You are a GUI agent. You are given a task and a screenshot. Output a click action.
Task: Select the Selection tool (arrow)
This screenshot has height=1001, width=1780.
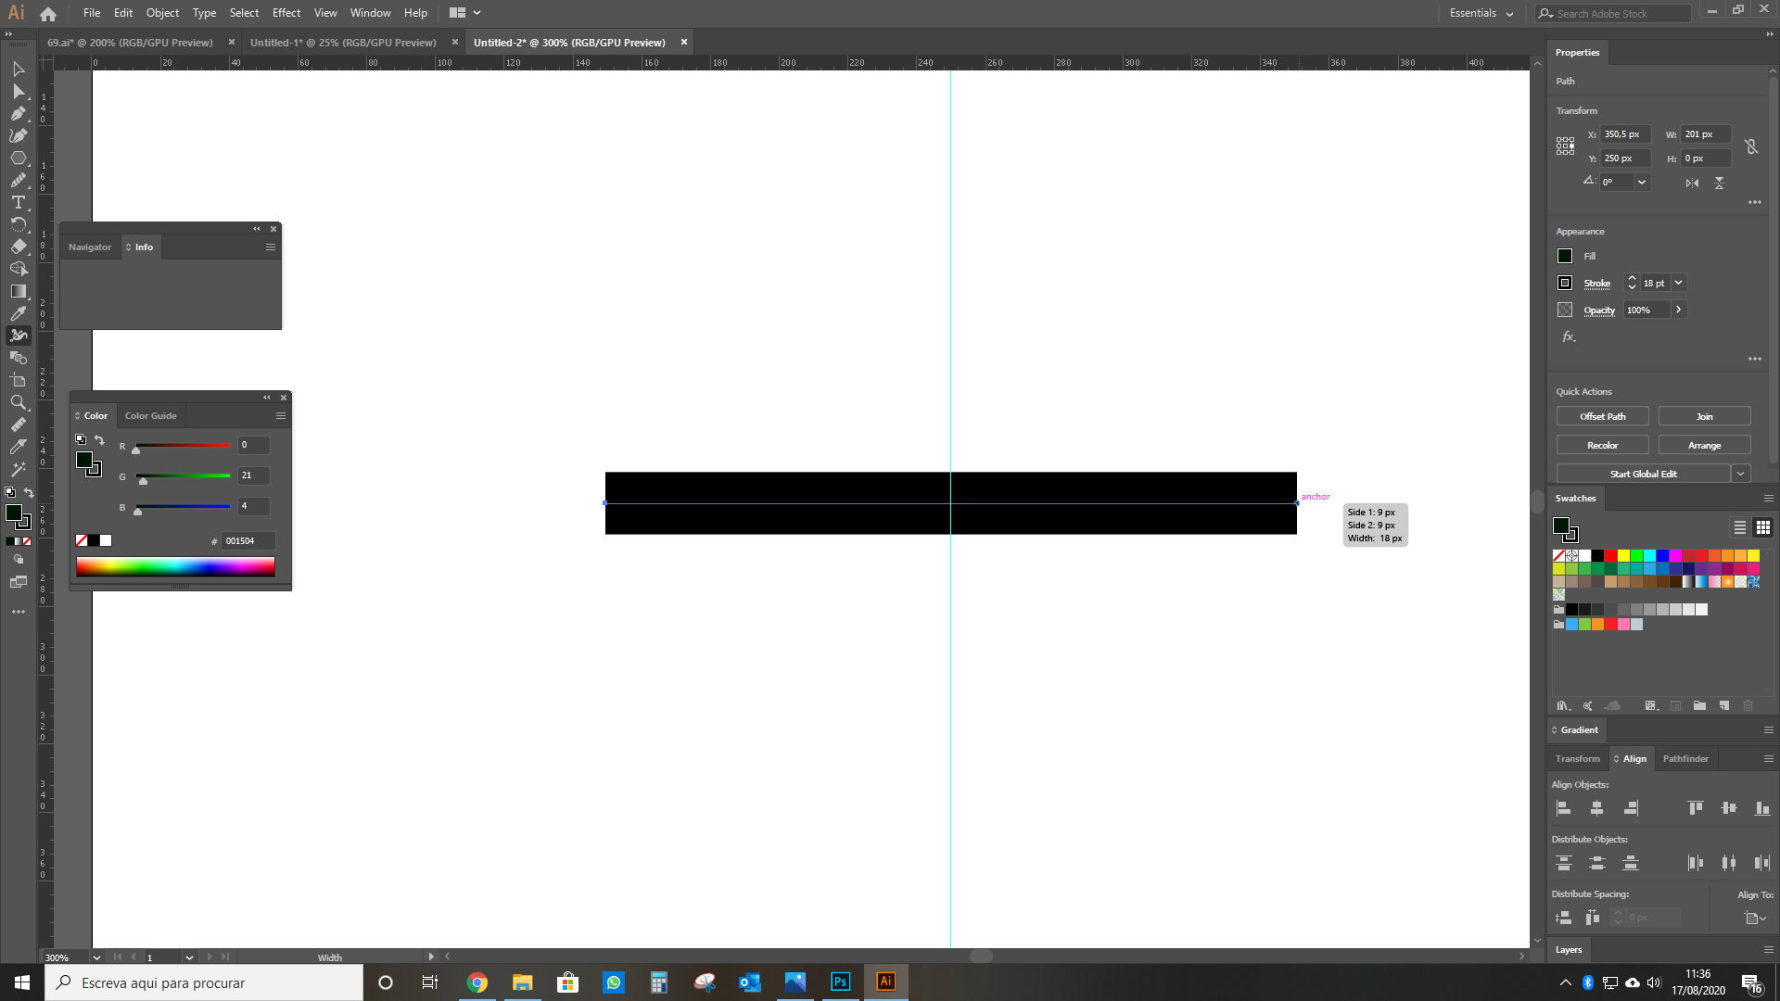[x=19, y=69]
